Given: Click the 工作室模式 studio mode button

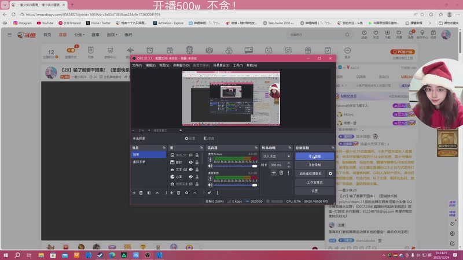Looking at the screenshot, I should click(314, 182).
